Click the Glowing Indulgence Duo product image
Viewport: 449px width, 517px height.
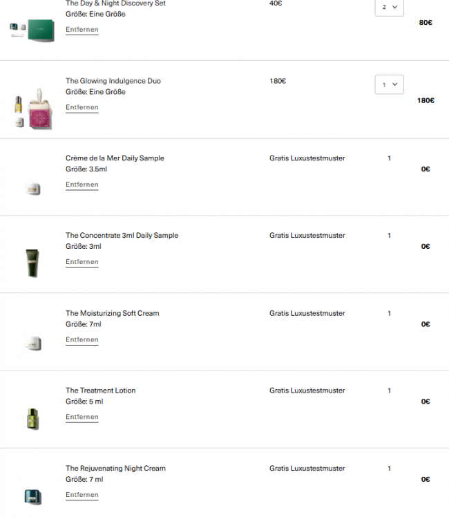32,109
